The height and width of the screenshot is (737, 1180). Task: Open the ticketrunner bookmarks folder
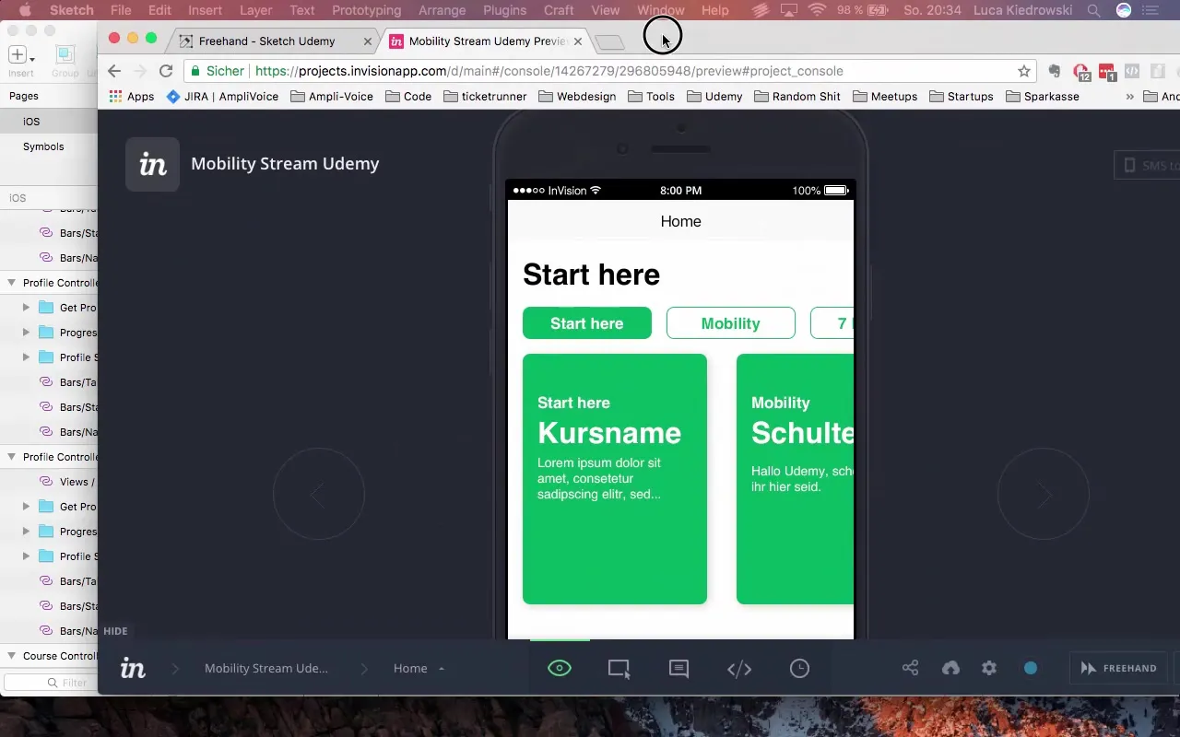click(x=485, y=96)
